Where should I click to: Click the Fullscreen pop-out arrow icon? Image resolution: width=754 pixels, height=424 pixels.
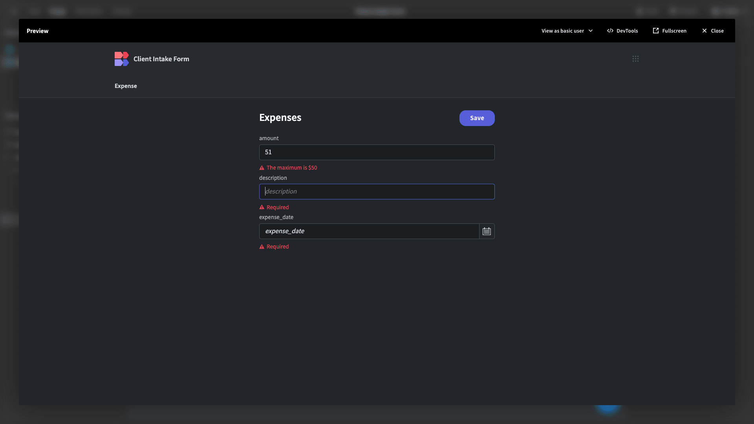(x=655, y=31)
